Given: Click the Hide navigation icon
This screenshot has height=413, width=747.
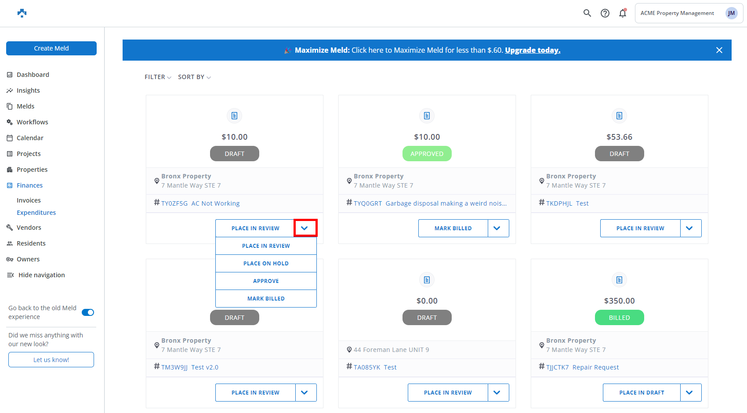Looking at the screenshot, I should click(10, 275).
